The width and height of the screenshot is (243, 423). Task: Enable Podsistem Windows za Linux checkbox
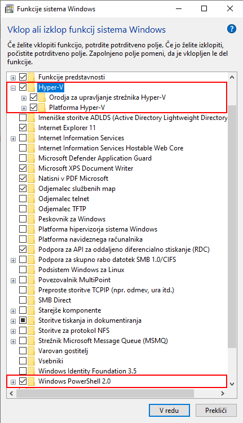[23, 269]
